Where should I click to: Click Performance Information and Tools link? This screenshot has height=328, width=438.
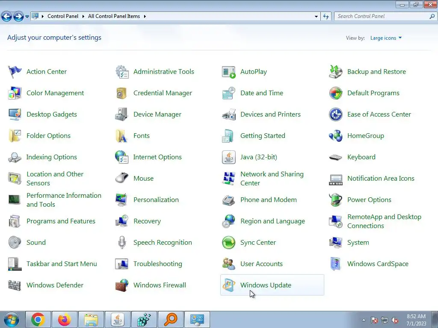[x=64, y=200]
